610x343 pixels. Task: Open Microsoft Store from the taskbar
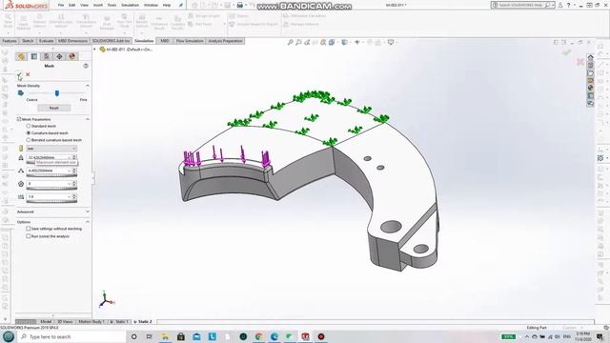tap(181, 336)
